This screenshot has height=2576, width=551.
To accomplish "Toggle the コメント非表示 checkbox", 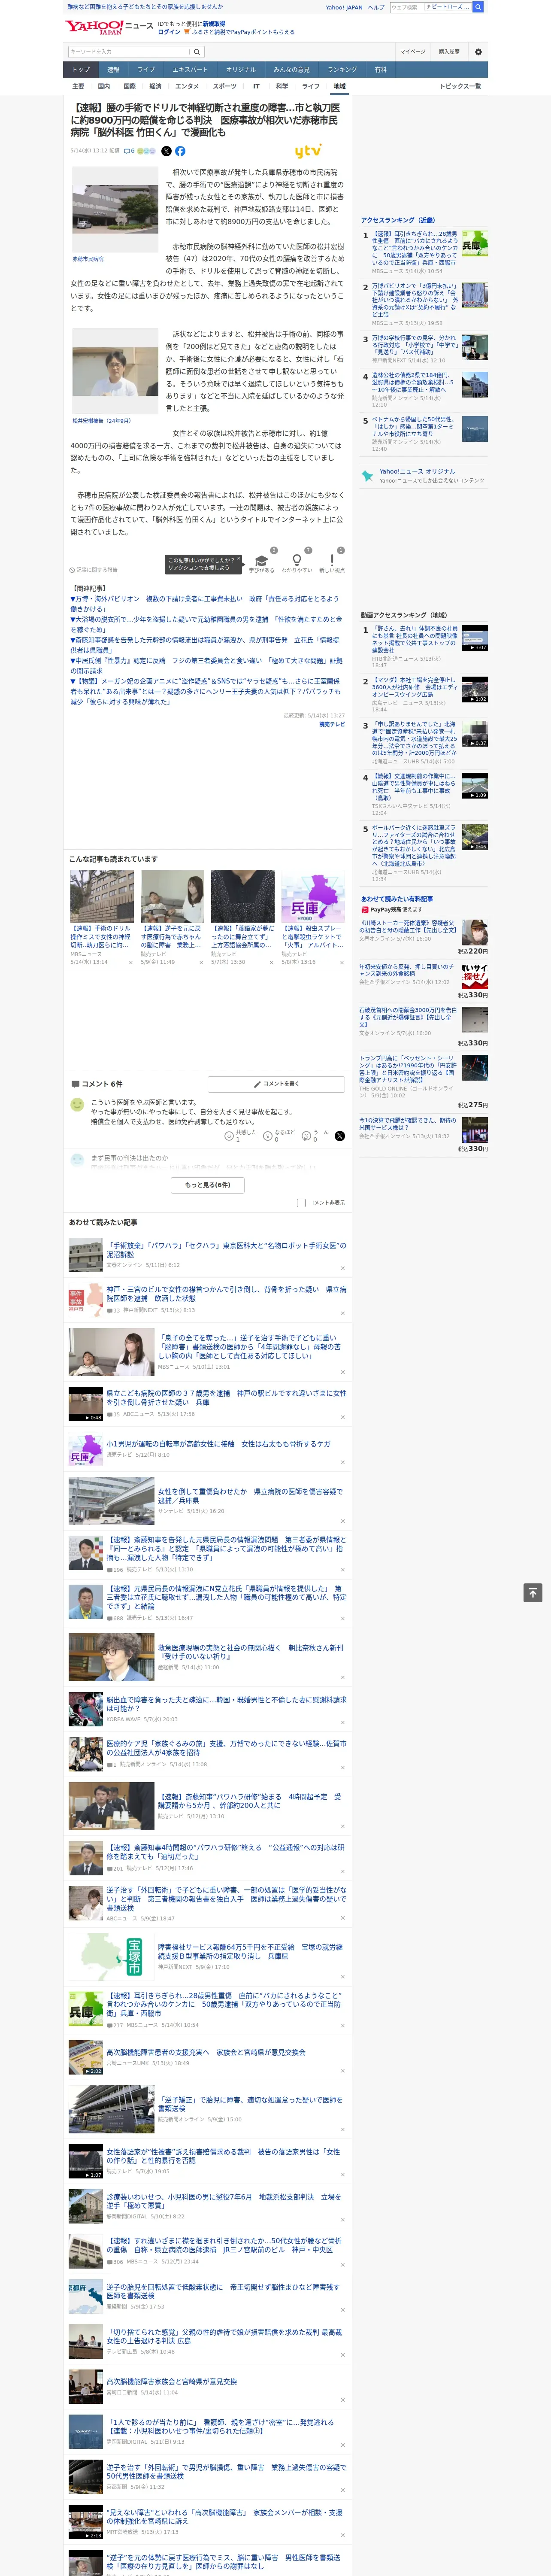I will [301, 1203].
